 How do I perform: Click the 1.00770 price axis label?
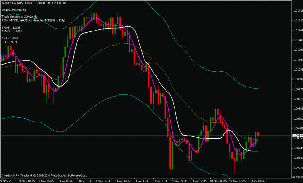coord(298,99)
